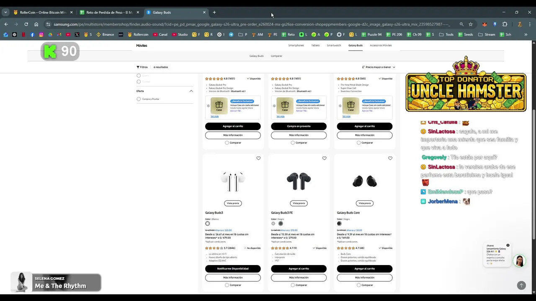
Task: Add Galaxy Buds Core to cart
Action: point(365,268)
